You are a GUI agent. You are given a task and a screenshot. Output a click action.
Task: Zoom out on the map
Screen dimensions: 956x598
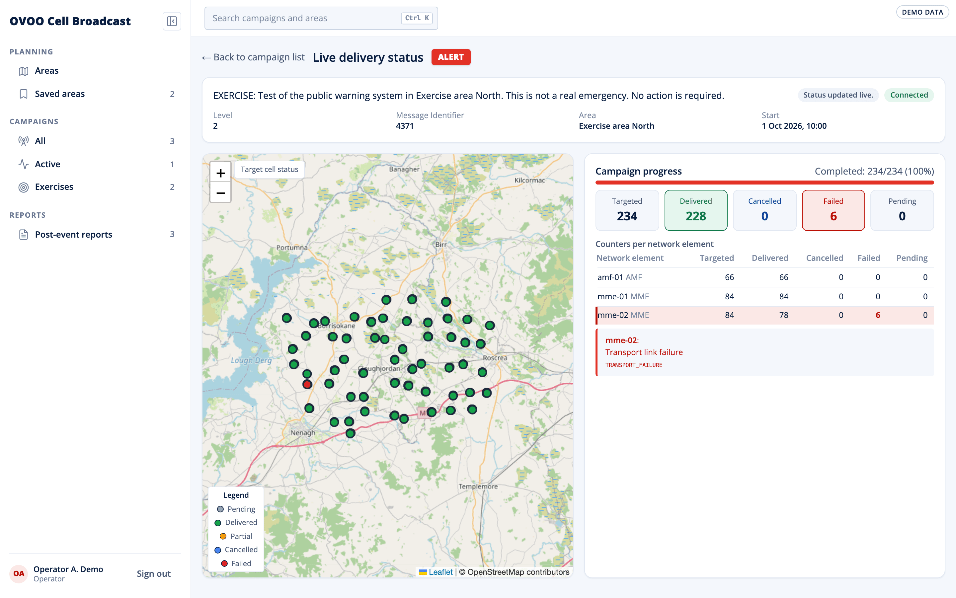tap(220, 192)
